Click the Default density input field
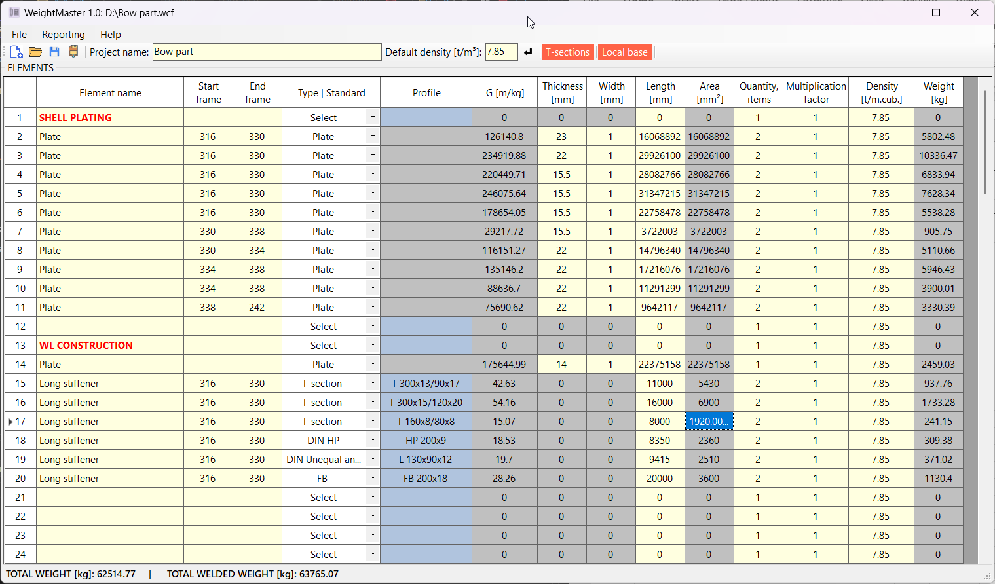This screenshot has height=584, width=995. coord(501,52)
